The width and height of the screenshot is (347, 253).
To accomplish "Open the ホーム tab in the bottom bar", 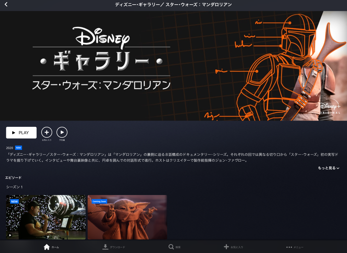I will tap(51, 247).
